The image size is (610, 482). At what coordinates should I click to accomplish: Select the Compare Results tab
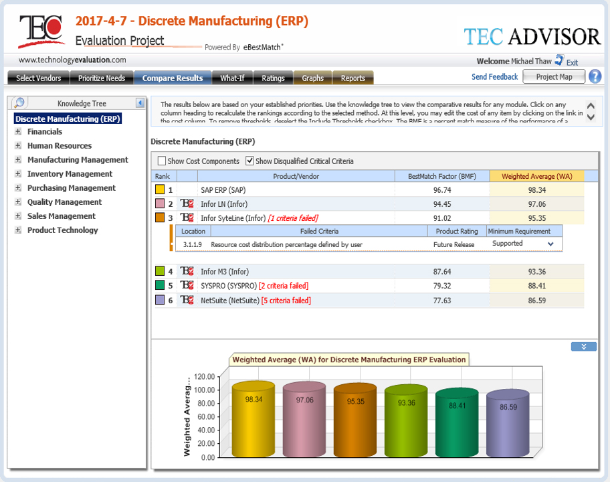pyautogui.click(x=173, y=78)
